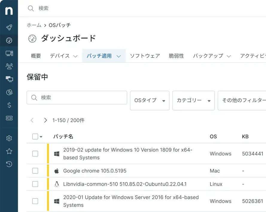Click the Mac OS cell
The width and height of the screenshot is (266, 212).
215,171
